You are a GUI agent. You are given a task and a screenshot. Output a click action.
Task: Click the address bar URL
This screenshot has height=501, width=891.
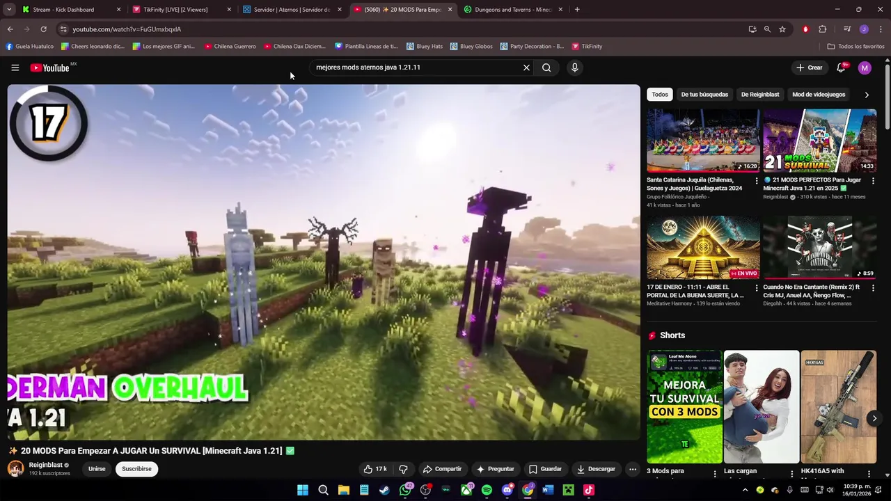tap(127, 29)
